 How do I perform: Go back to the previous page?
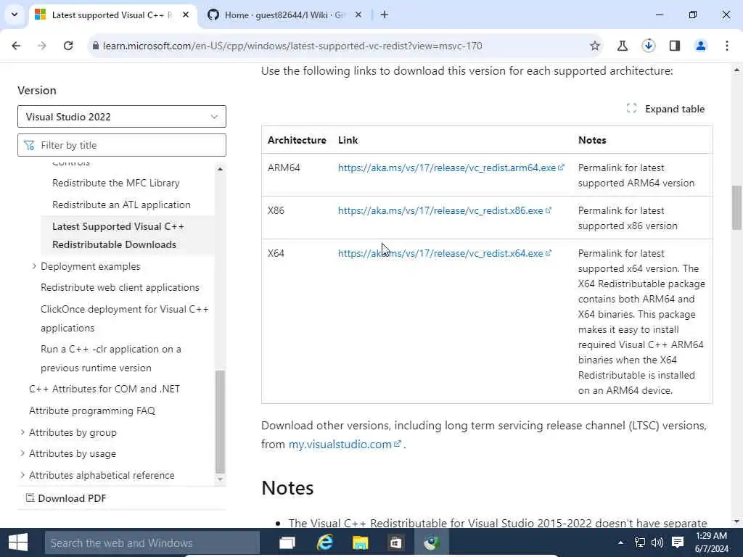click(x=16, y=46)
